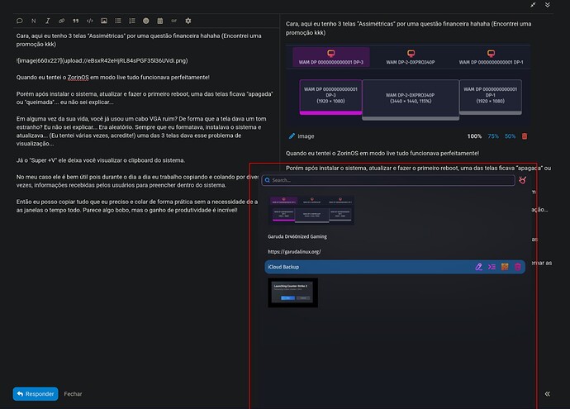This screenshot has height=409, width=570.
Task: Open the composer options gear menu
Action: click(188, 20)
